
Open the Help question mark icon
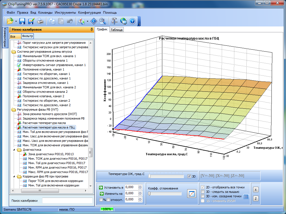(132, 21)
